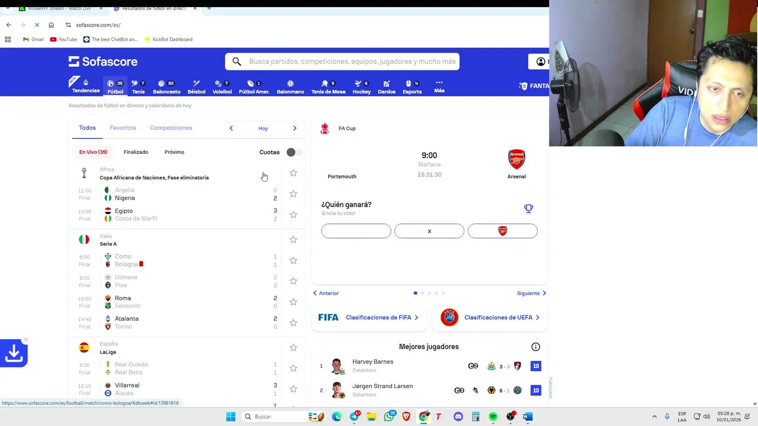Open the Tenis de Mesa section
The height and width of the screenshot is (426, 758).
click(x=328, y=87)
